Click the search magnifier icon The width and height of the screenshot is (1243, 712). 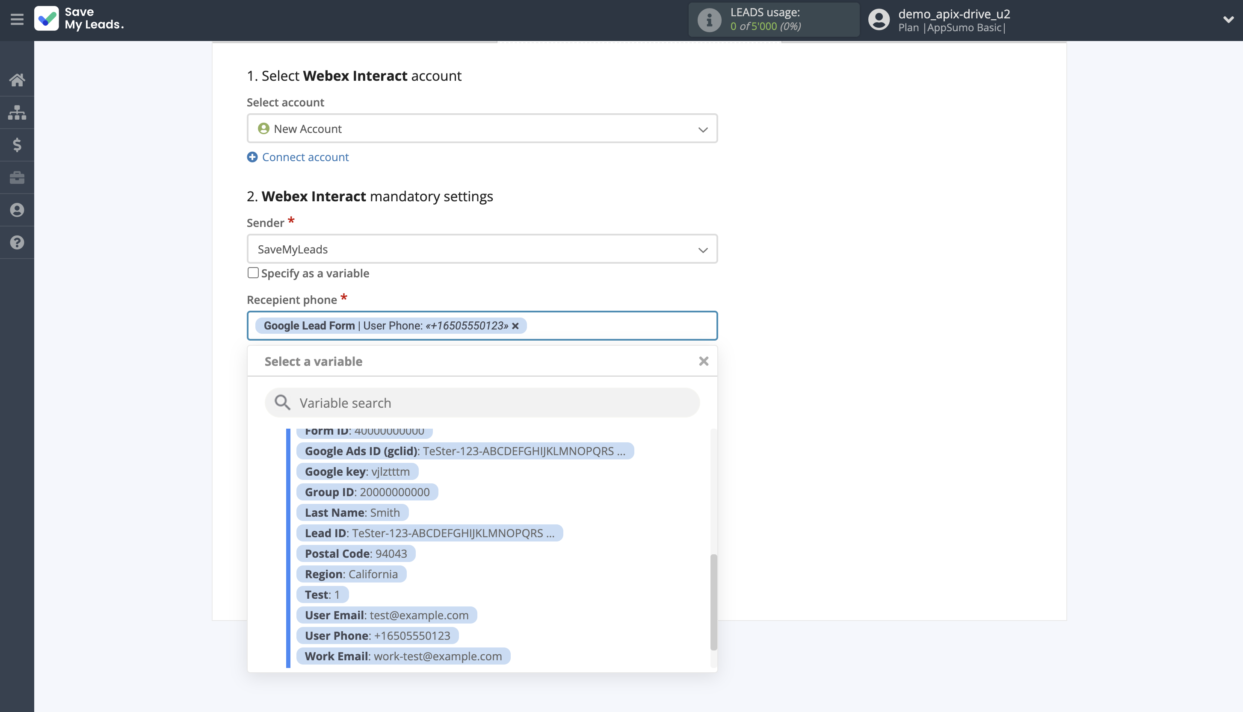coord(282,403)
